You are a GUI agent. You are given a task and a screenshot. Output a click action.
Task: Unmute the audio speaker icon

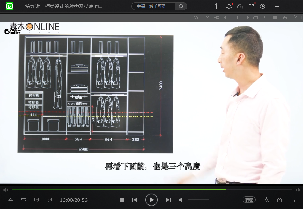(182, 200)
